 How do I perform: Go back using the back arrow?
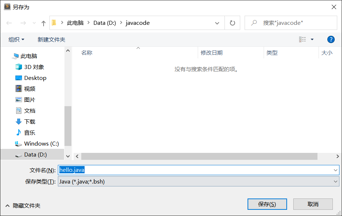point(9,23)
